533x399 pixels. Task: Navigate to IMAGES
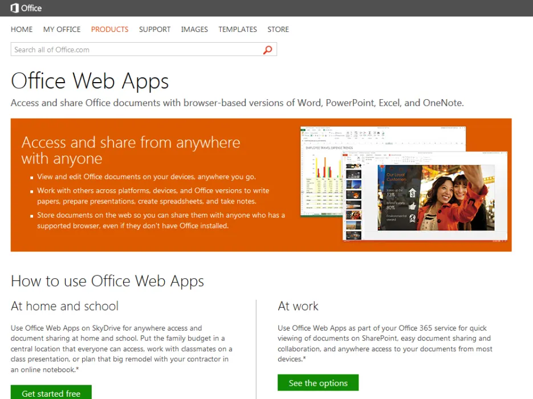tap(194, 30)
